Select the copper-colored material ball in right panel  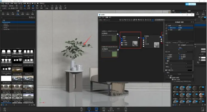coord(201,95)
